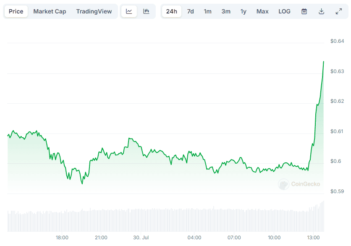351x246 pixels.
Task: Click the CoinGecko watermark logo
Action: pos(299,184)
